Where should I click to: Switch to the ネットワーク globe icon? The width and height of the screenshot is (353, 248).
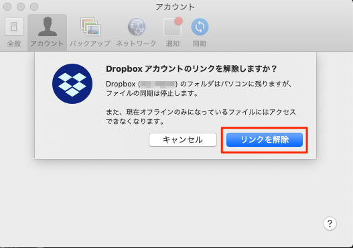coord(137,27)
